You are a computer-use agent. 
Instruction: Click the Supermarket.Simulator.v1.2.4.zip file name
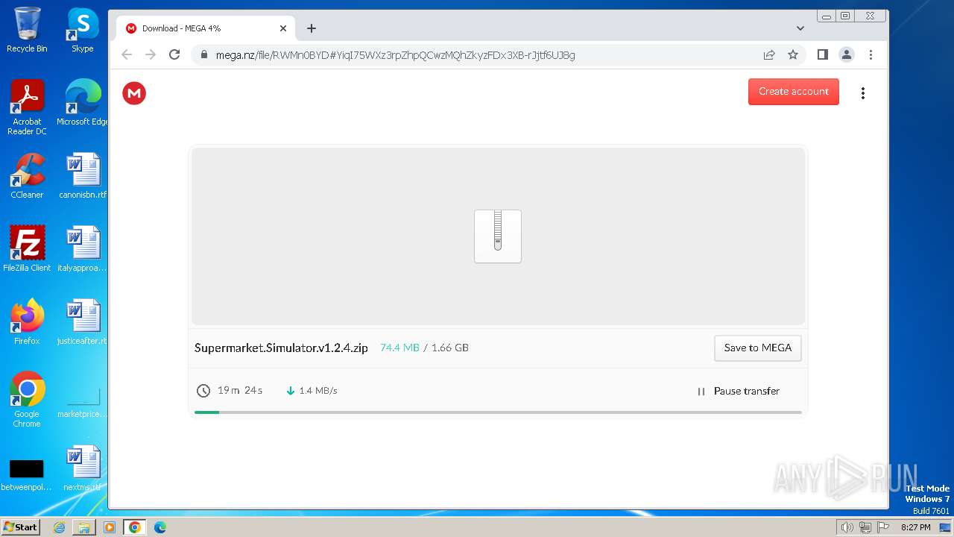[281, 348]
